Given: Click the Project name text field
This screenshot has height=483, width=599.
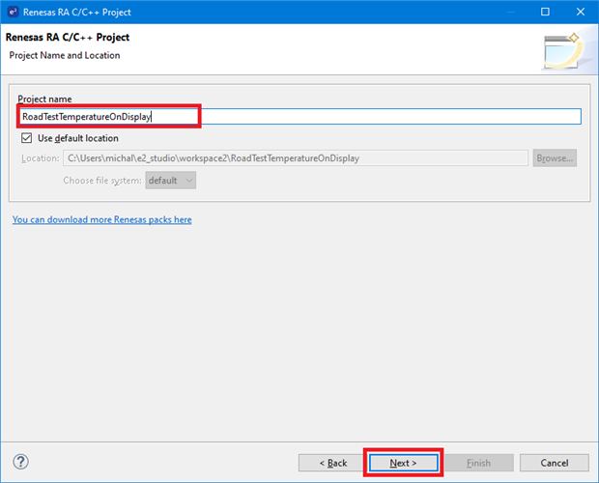Looking at the screenshot, I should [x=300, y=117].
